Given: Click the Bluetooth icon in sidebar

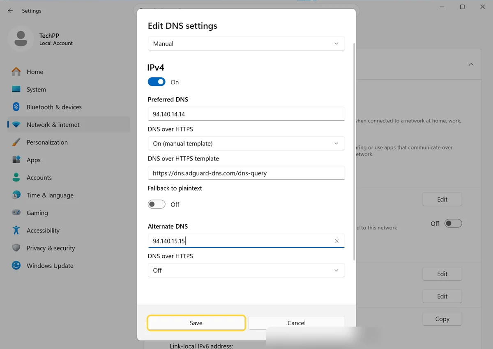Looking at the screenshot, I should coord(16,107).
